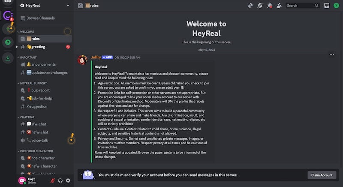343x187 pixels.
Task: Open the Threads icon in header
Action: coord(250,6)
